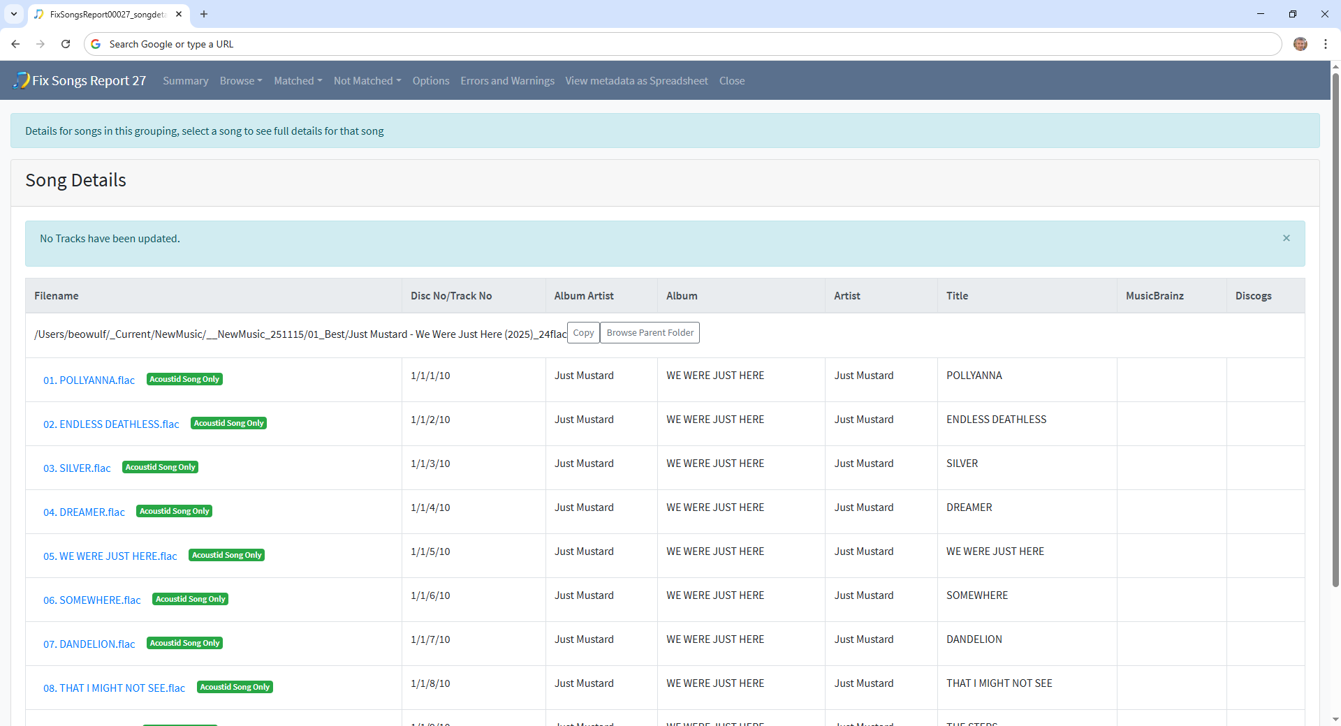Screen dimensions: 1341x726
Task: Open the 01. POLLYANNA.flac song link
Action: click(89, 380)
